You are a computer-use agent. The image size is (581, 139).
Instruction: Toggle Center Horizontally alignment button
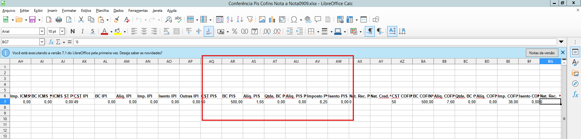point(144,31)
